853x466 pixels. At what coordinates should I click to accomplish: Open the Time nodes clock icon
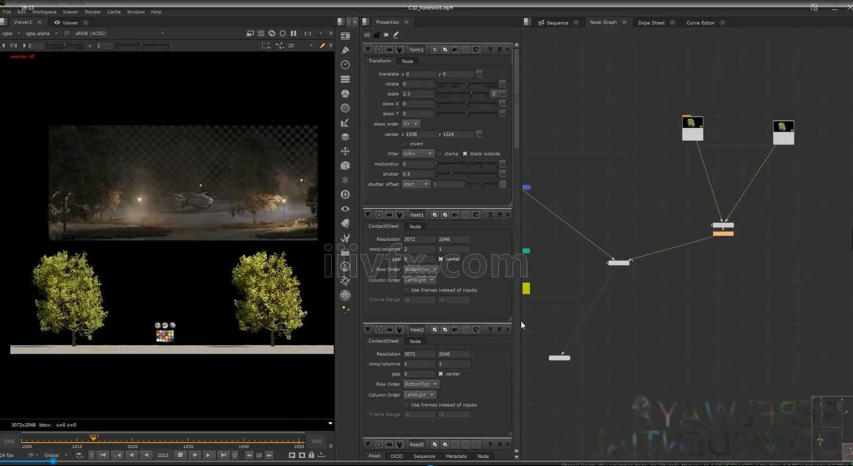pos(345,65)
